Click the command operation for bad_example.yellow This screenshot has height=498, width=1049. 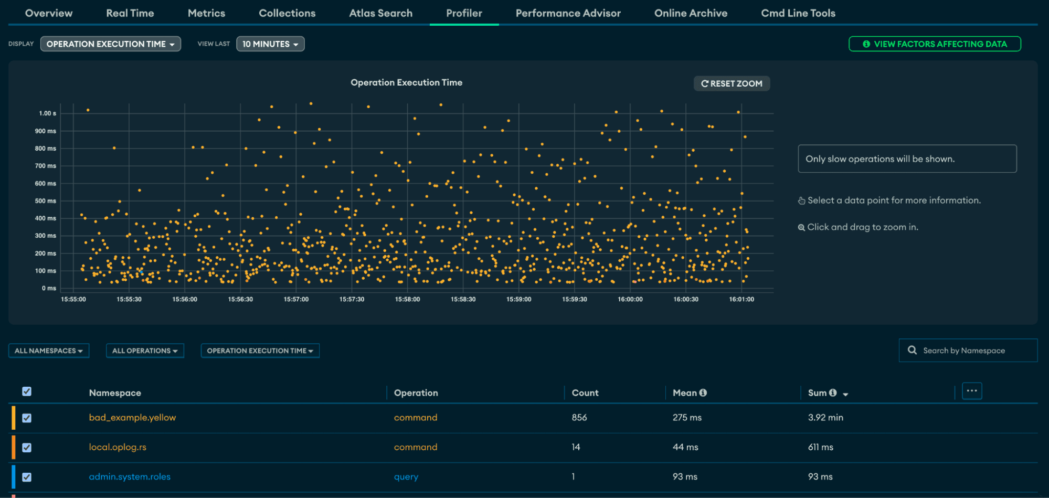coord(416,418)
